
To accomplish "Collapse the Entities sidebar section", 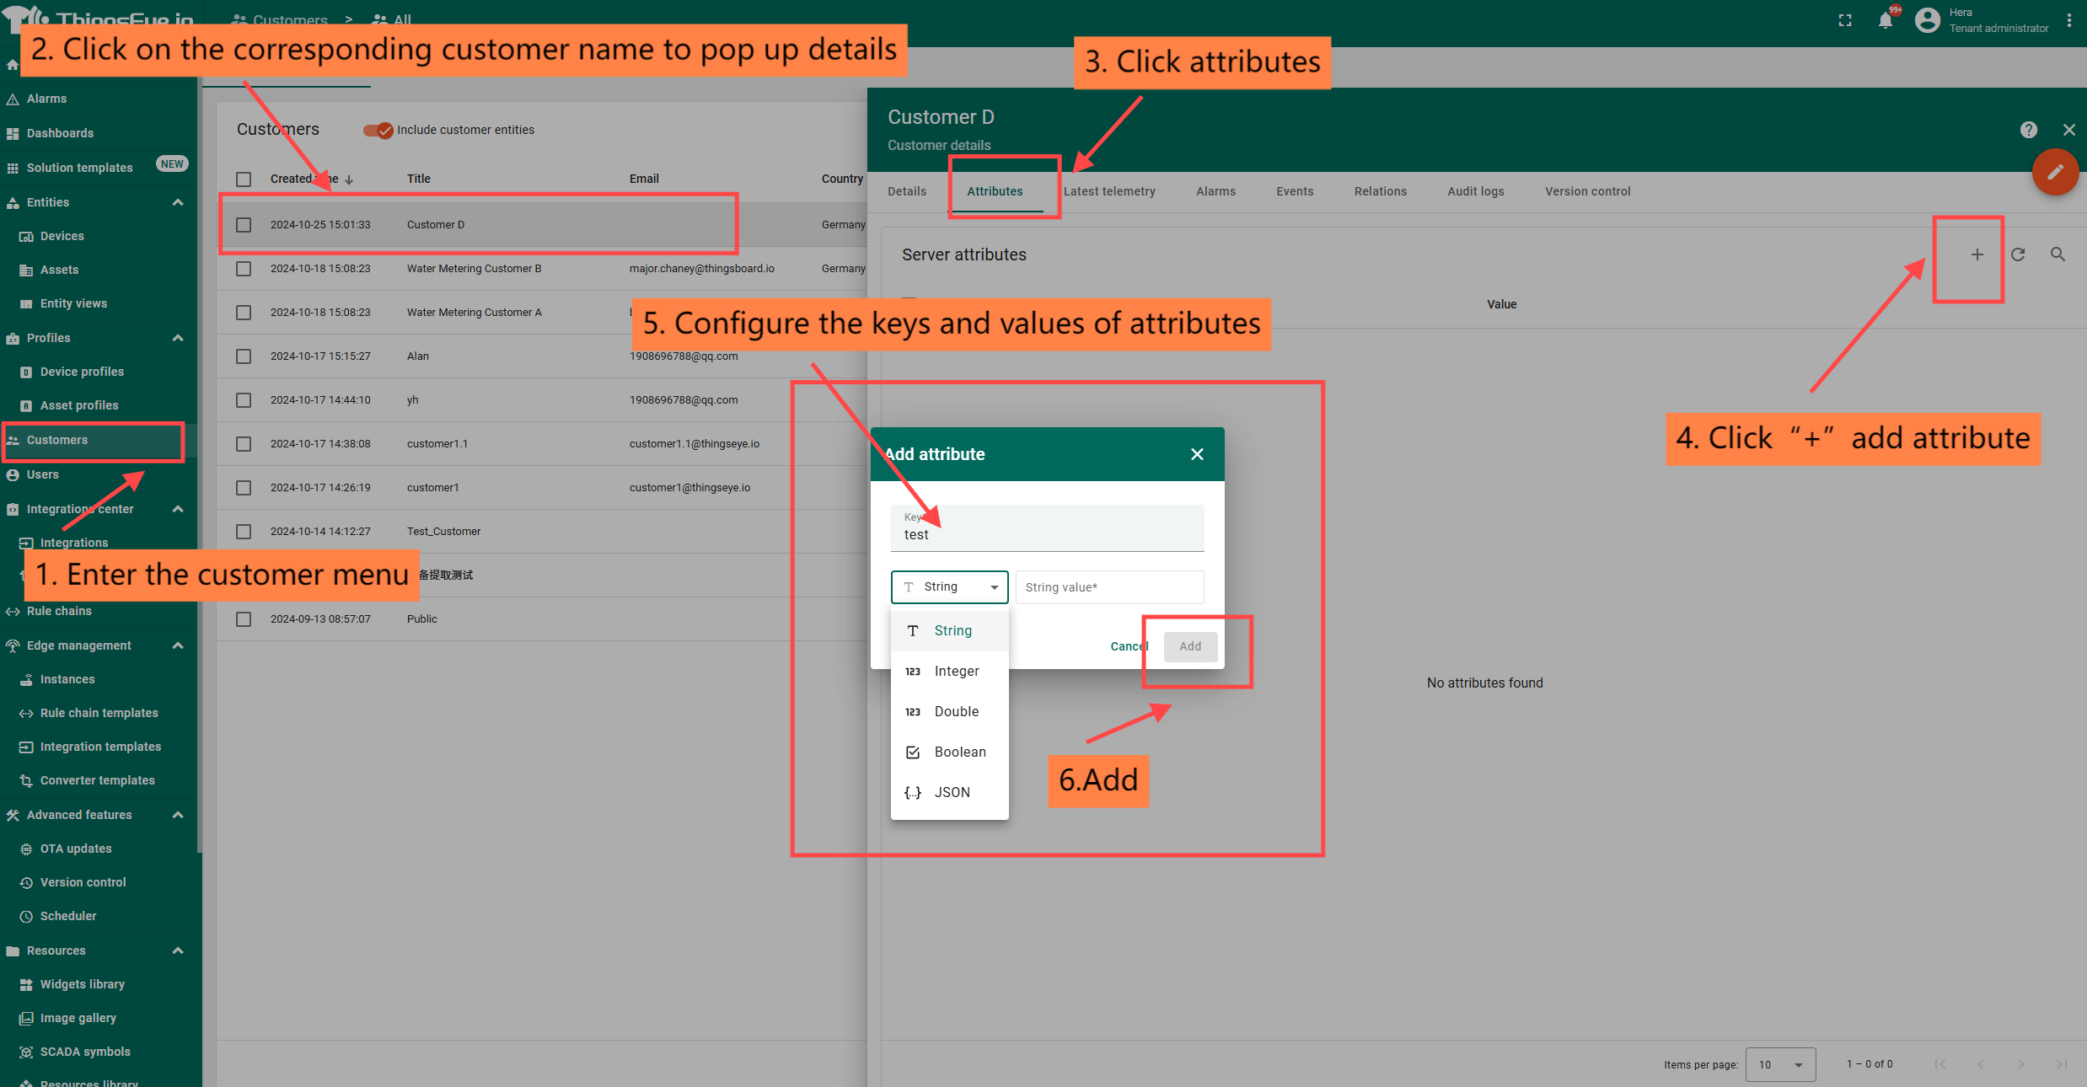I will pos(178,202).
